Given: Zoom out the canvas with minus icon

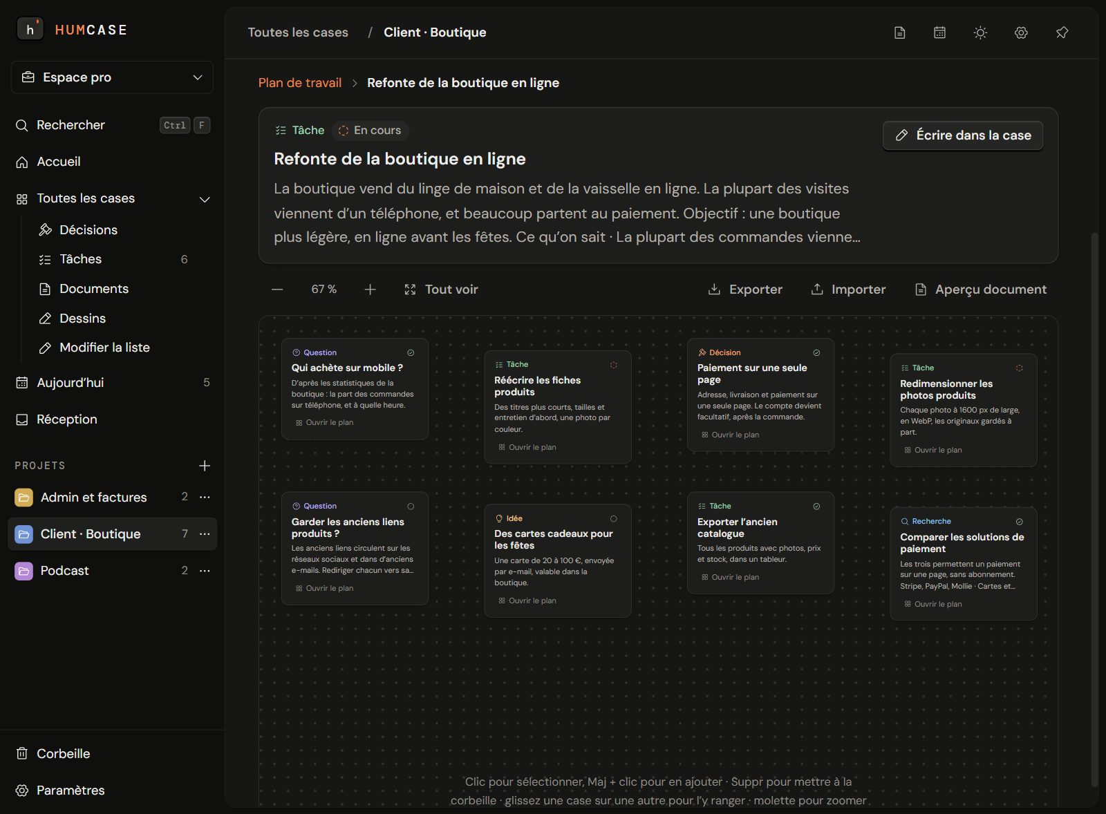Looking at the screenshot, I should tap(277, 290).
